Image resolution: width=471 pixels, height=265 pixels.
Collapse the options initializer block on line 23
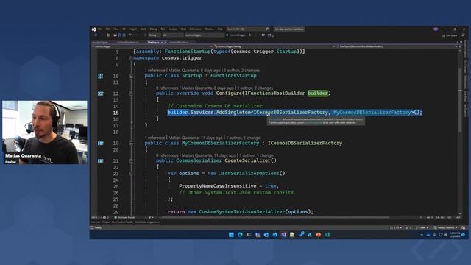coord(131,174)
